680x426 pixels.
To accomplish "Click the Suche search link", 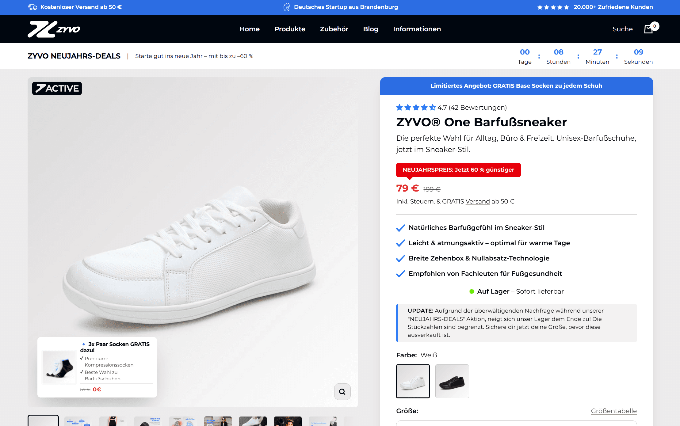I will coord(622,29).
